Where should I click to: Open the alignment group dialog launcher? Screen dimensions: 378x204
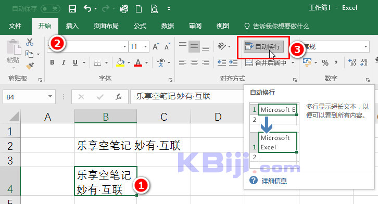point(295,80)
